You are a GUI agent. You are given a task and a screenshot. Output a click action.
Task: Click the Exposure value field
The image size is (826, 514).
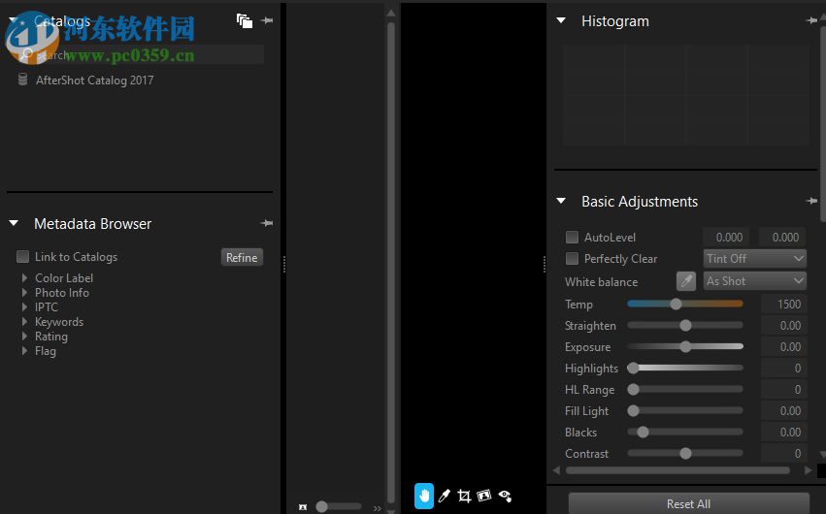pos(784,346)
